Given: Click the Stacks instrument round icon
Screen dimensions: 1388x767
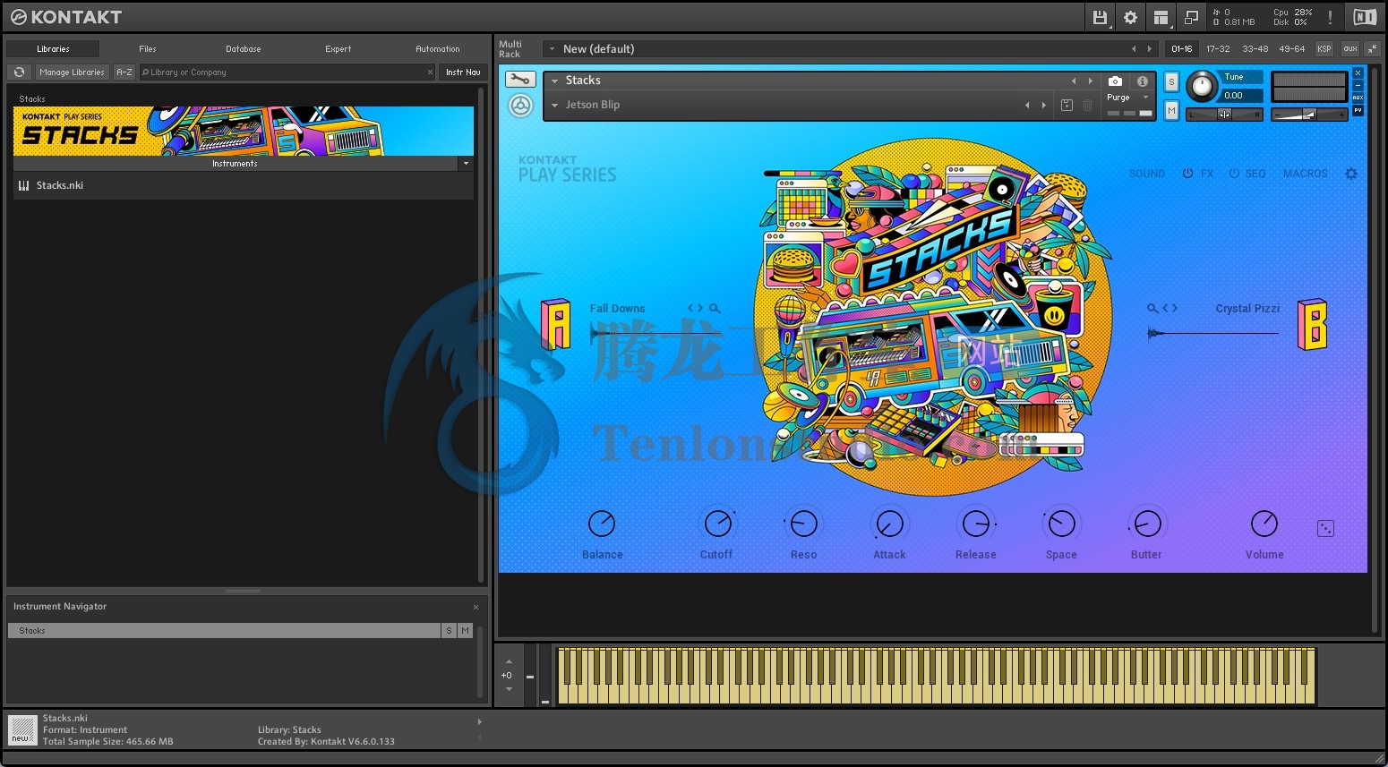Looking at the screenshot, I should pos(520,106).
